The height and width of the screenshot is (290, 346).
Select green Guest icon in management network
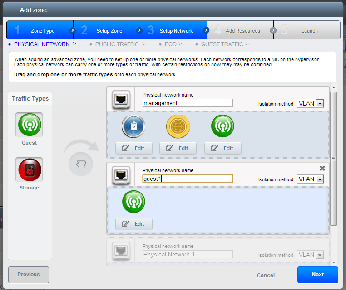(x=222, y=126)
